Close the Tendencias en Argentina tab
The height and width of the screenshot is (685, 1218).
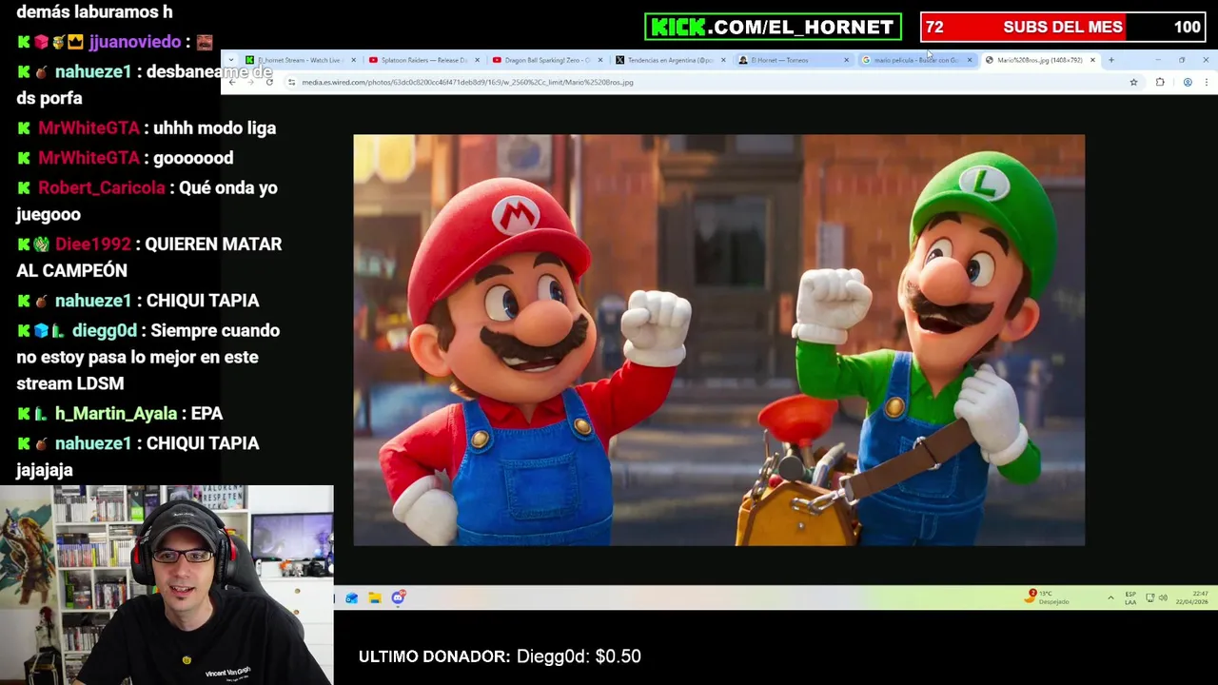723,60
